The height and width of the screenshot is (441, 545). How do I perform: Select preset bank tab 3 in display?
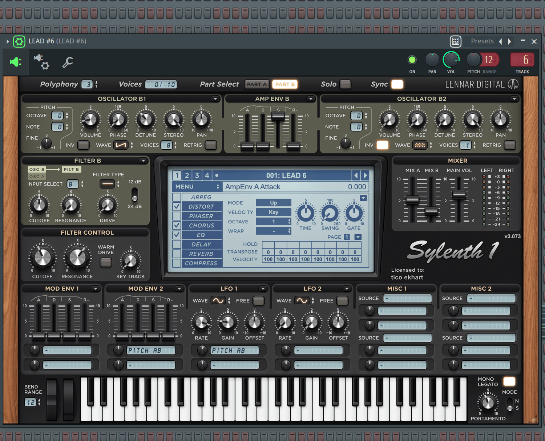coord(197,176)
